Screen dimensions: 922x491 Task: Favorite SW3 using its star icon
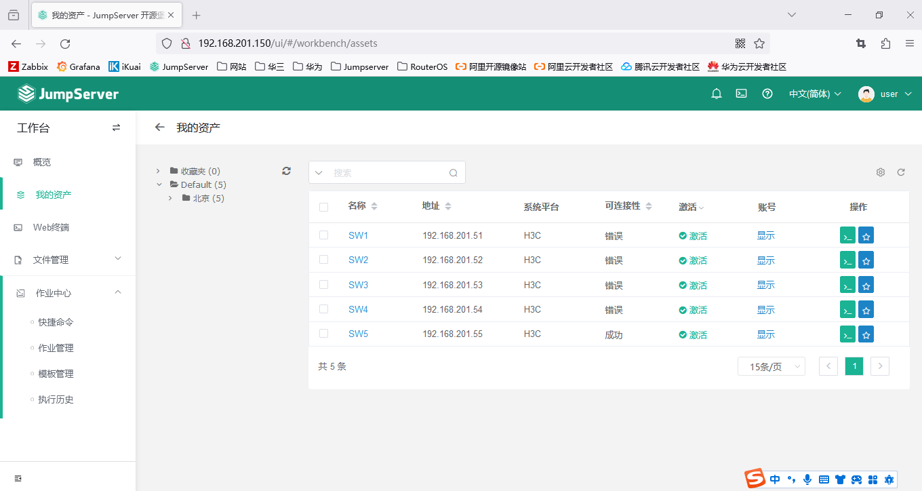pyautogui.click(x=866, y=284)
